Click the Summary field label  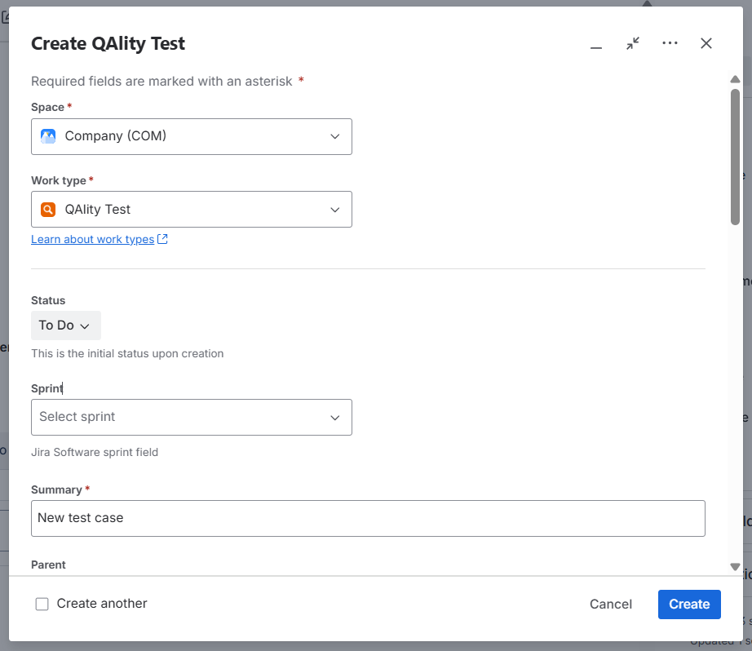tap(56, 489)
